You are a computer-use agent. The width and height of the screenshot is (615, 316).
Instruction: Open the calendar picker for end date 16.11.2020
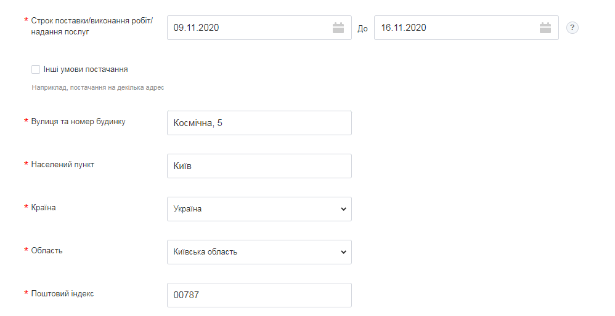[x=545, y=28]
